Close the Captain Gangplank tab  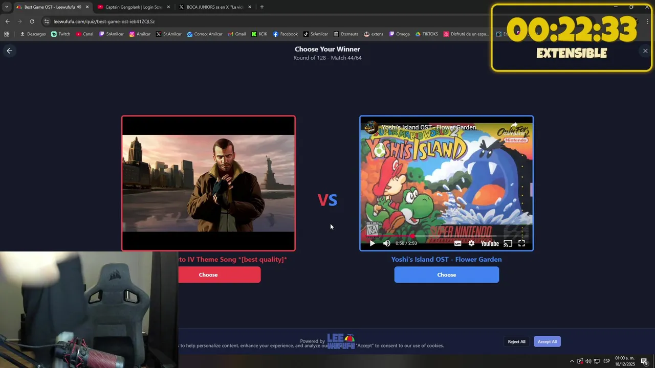click(168, 7)
